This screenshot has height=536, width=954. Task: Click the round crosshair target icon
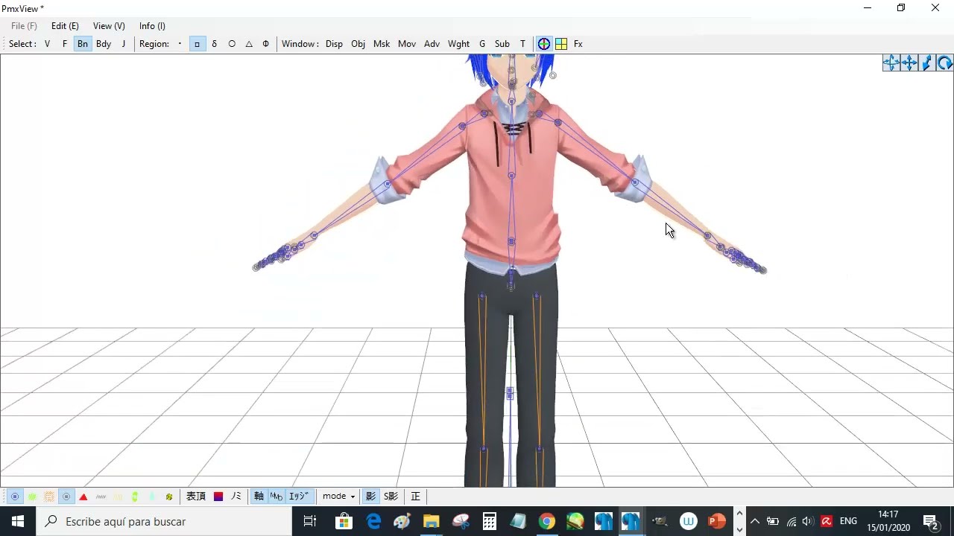click(x=544, y=44)
